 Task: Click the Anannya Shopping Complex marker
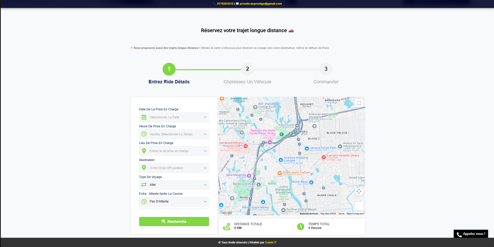[x=281, y=160]
